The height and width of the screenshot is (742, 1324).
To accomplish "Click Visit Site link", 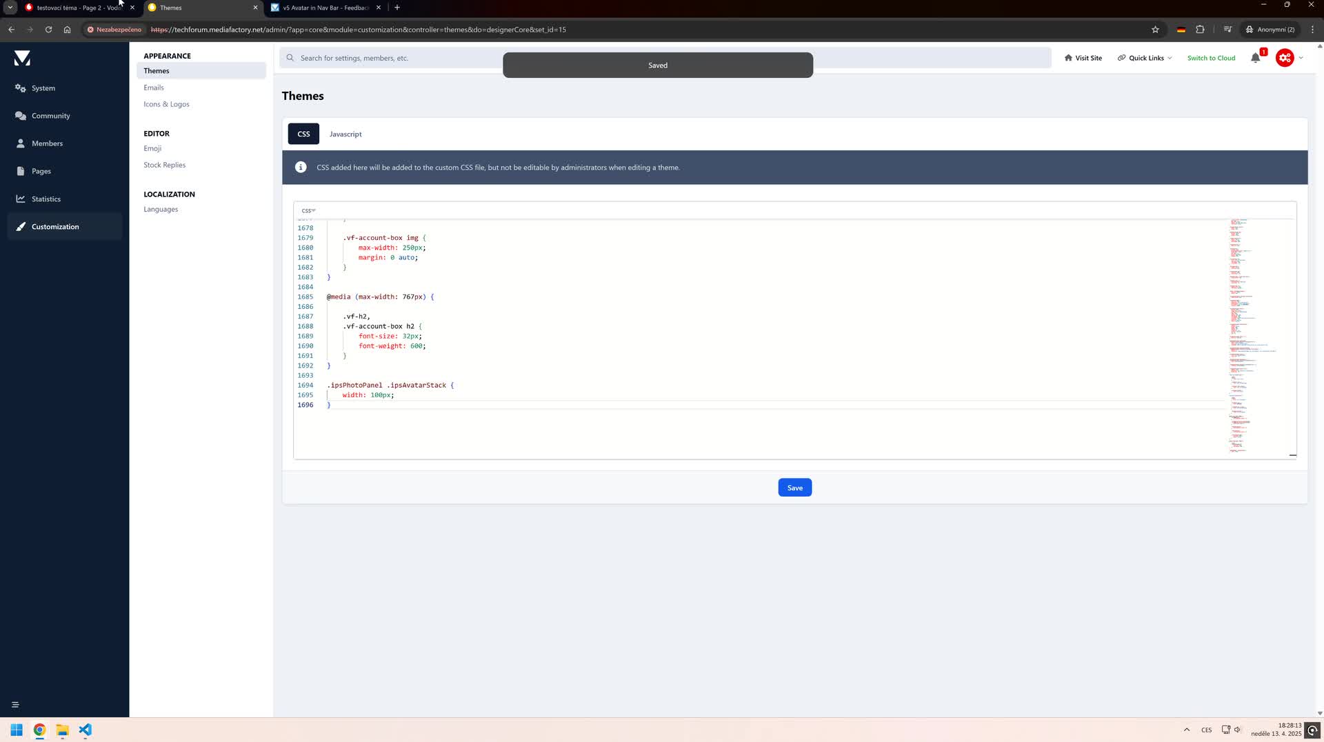I will pos(1083,58).
